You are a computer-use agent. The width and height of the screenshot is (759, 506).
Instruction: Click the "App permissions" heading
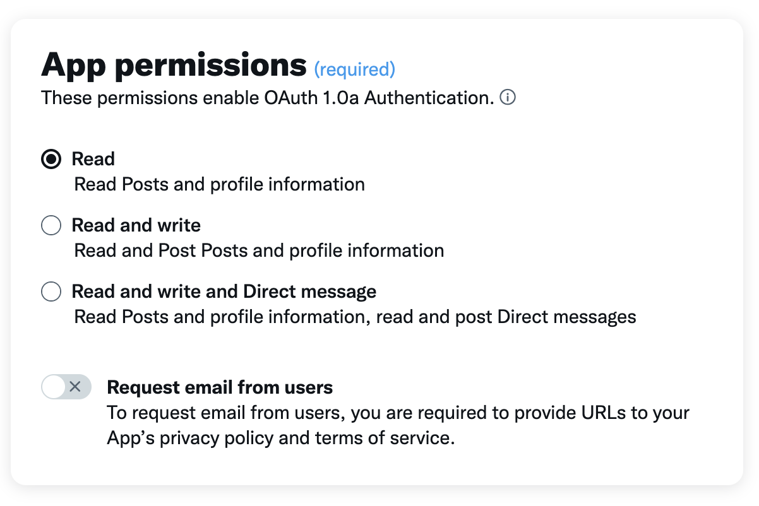pos(173,64)
